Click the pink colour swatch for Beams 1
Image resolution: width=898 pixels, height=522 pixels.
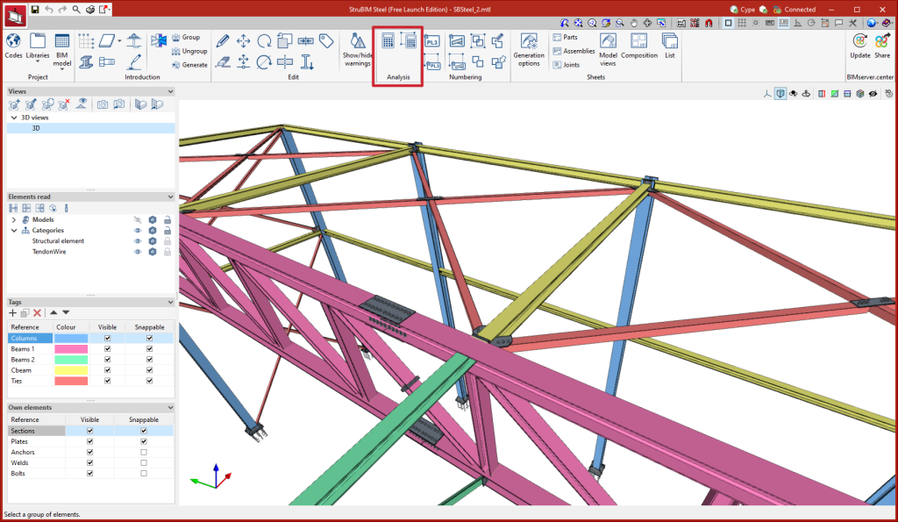tap(71, 349)
